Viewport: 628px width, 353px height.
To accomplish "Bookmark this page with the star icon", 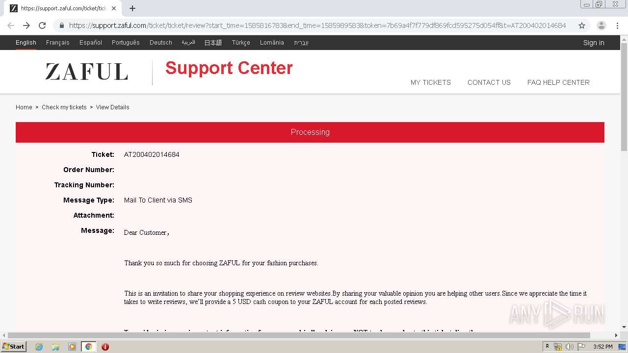I will [582, 25].
